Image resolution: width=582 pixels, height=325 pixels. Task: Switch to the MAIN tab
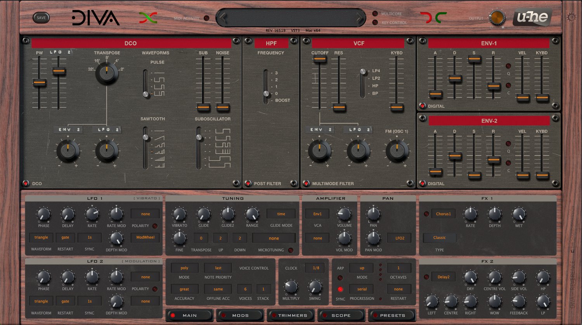[x=190, y=315]
